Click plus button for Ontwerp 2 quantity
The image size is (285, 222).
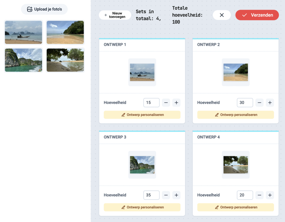[270, 103]
